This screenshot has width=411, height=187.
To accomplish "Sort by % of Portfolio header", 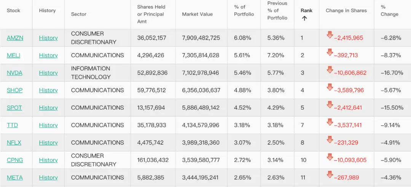I will pos(244,11).
